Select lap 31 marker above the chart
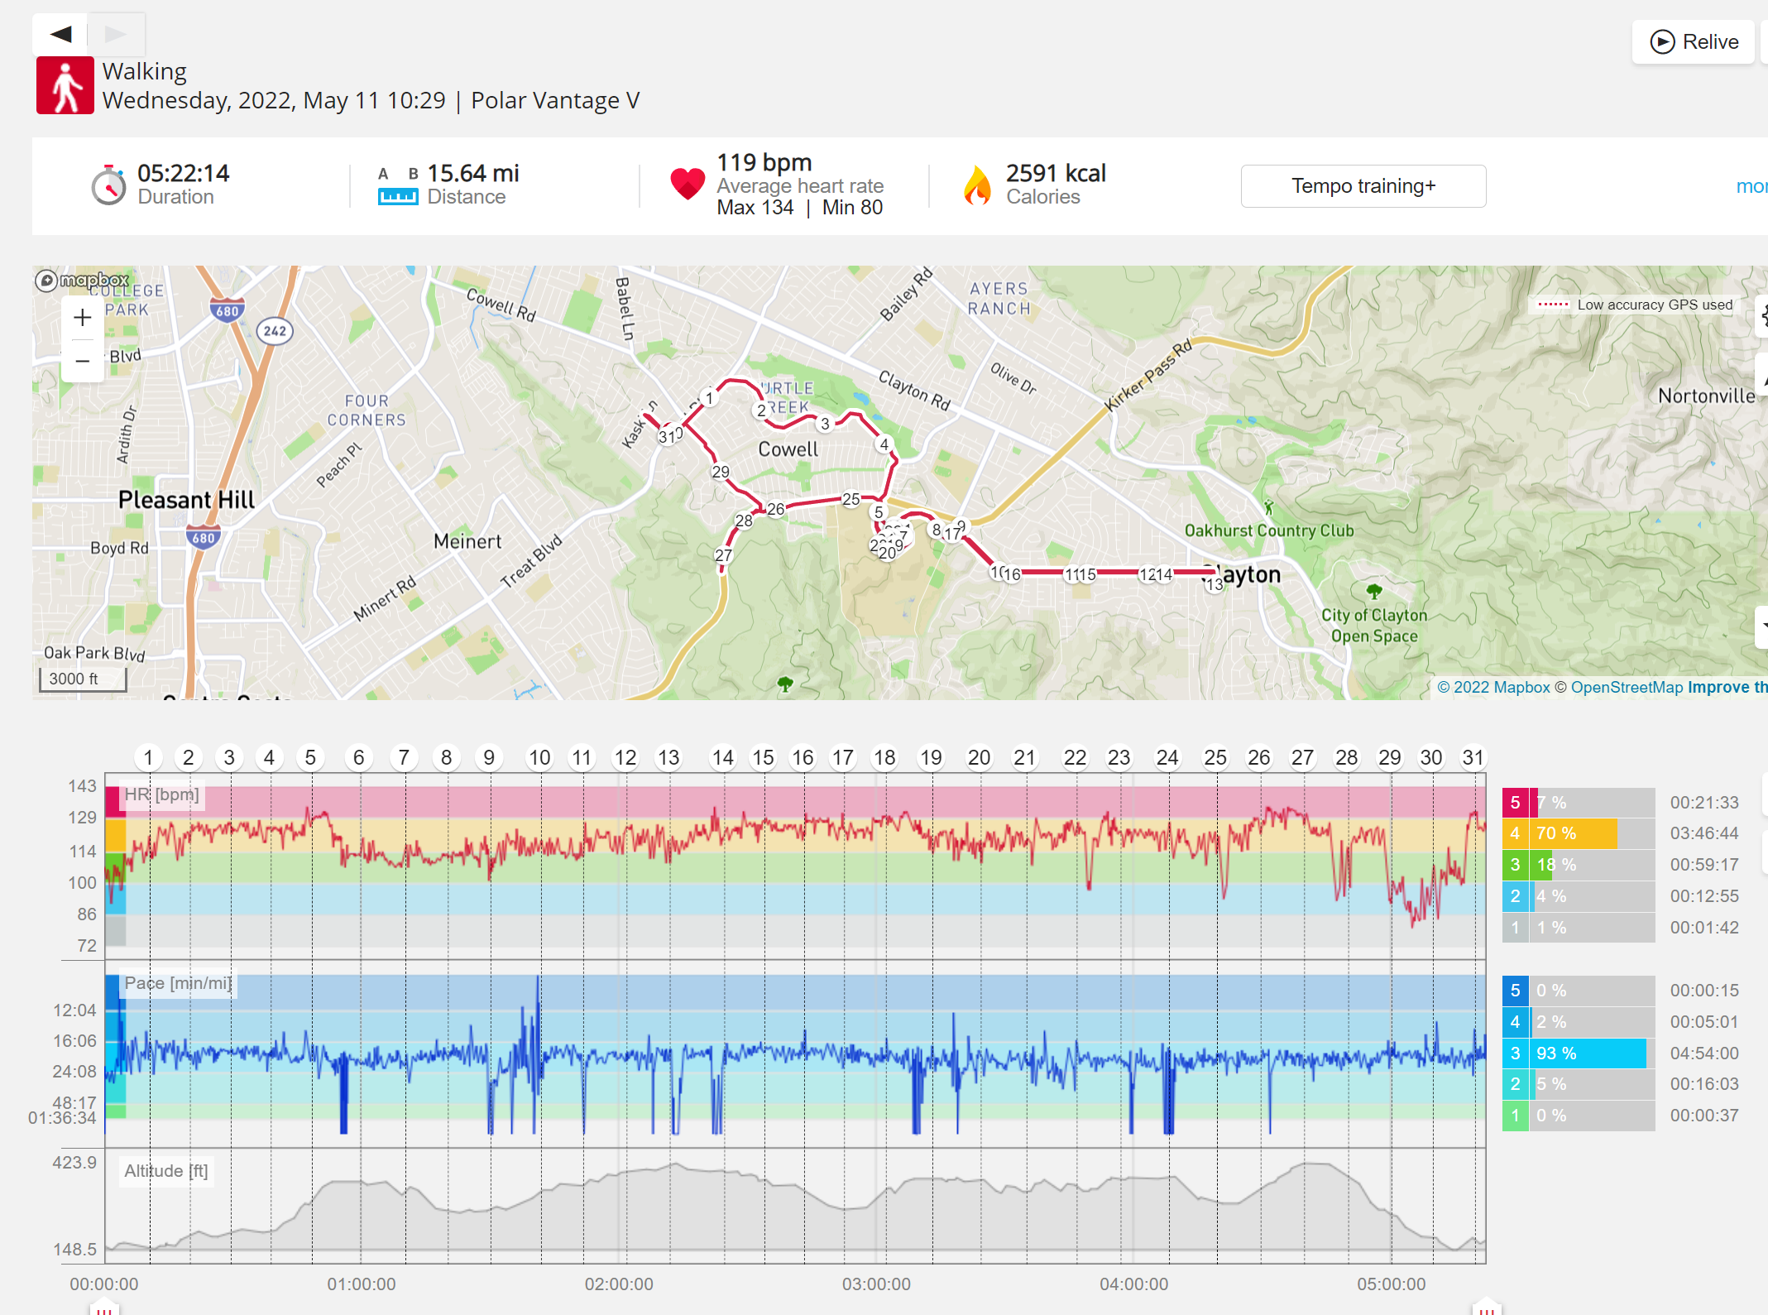 pyautogui.click(x=1473, y=757)
